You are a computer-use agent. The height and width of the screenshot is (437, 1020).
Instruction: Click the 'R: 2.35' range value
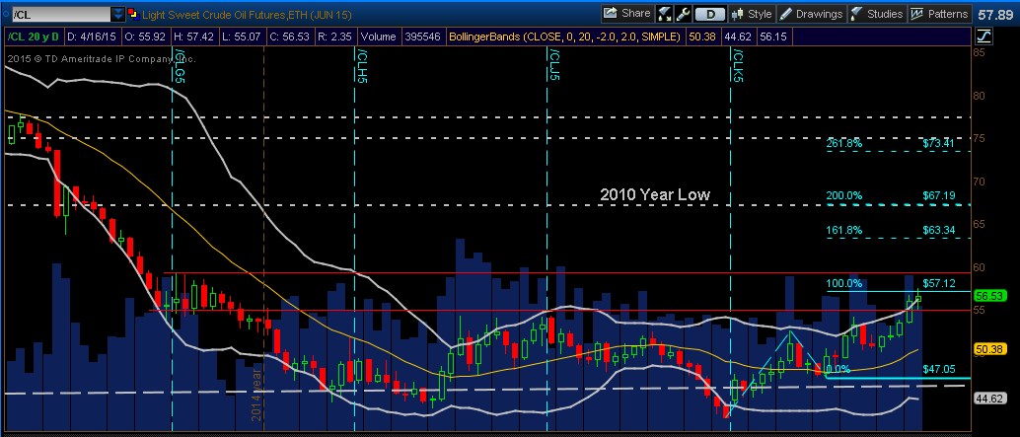point(333,37)
